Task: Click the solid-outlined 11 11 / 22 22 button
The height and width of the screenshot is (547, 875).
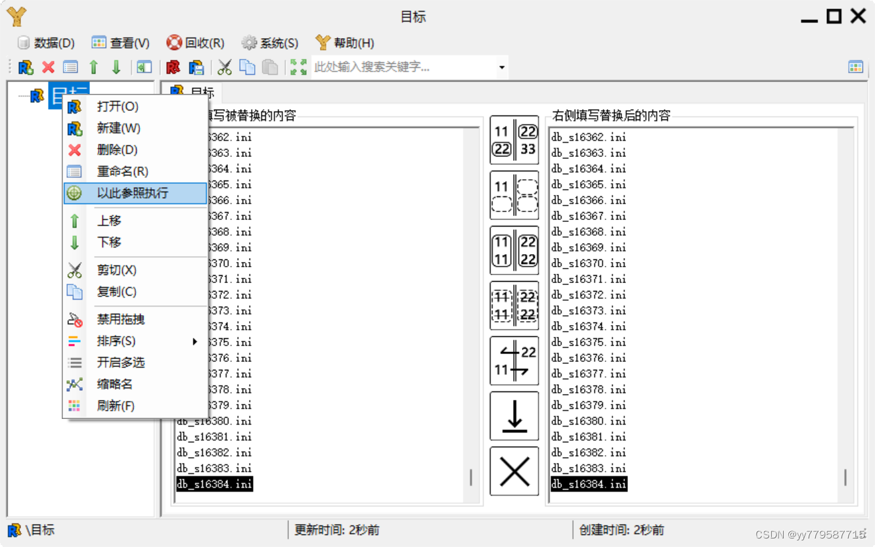Action: pos(514,250)
